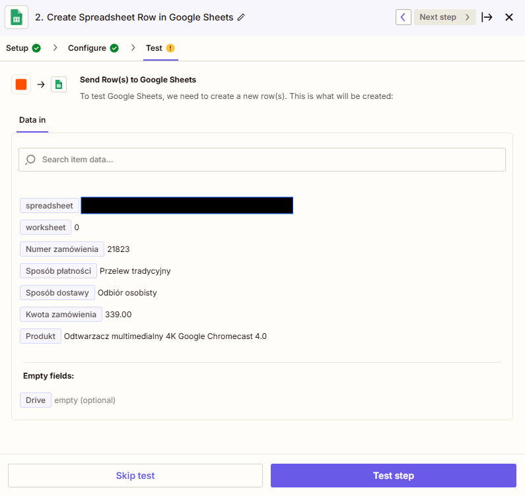Click the Next step button
525x496 pixels.
click(444, 17)
